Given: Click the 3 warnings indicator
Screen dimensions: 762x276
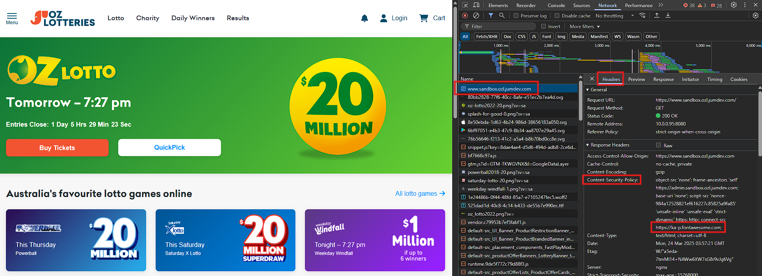Looking at the screenshot, I should [x=702, y=5].
